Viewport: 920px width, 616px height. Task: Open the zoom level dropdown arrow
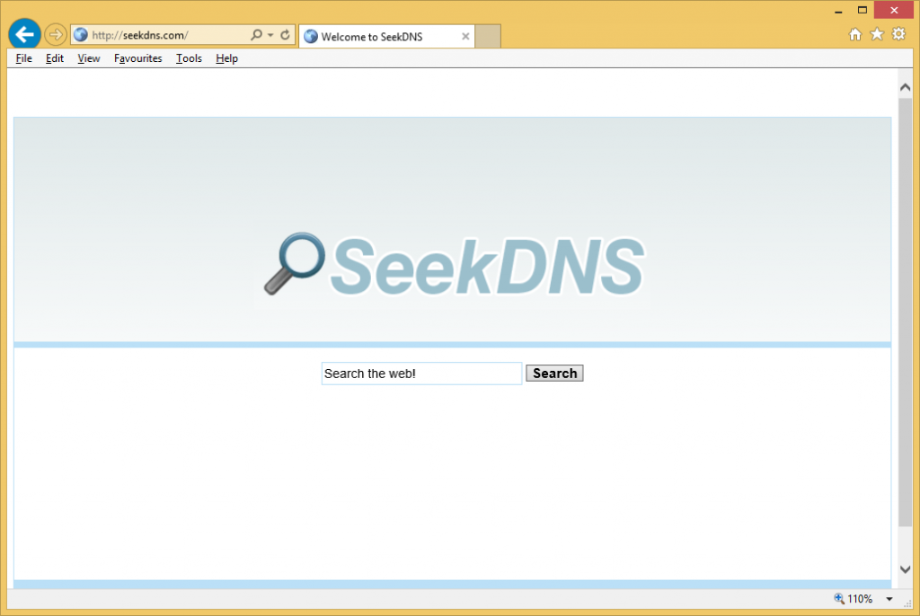coord(889,599)
